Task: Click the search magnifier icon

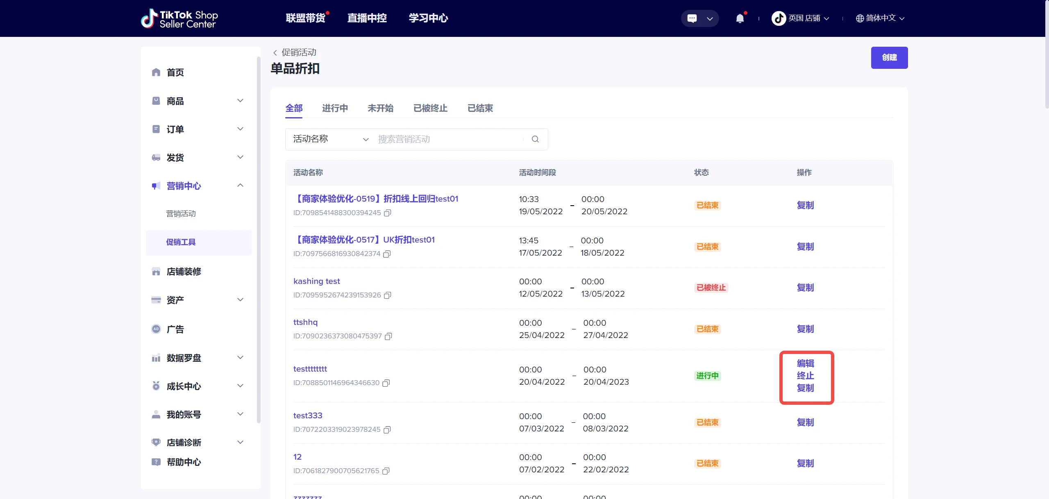Action: point(535,139)
